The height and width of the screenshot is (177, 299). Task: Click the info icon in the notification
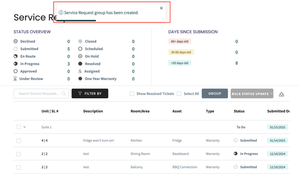click(x=61, y=13)
